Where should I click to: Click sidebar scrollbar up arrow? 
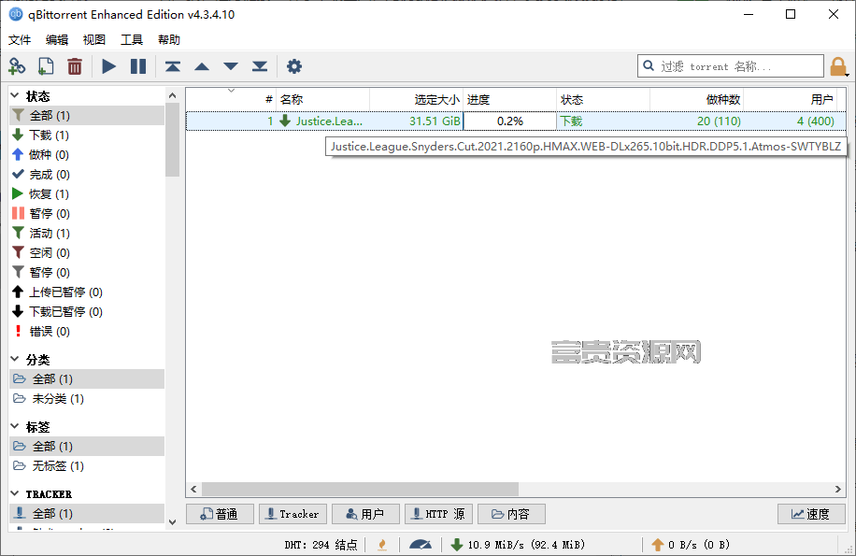[x=173, y=95]
